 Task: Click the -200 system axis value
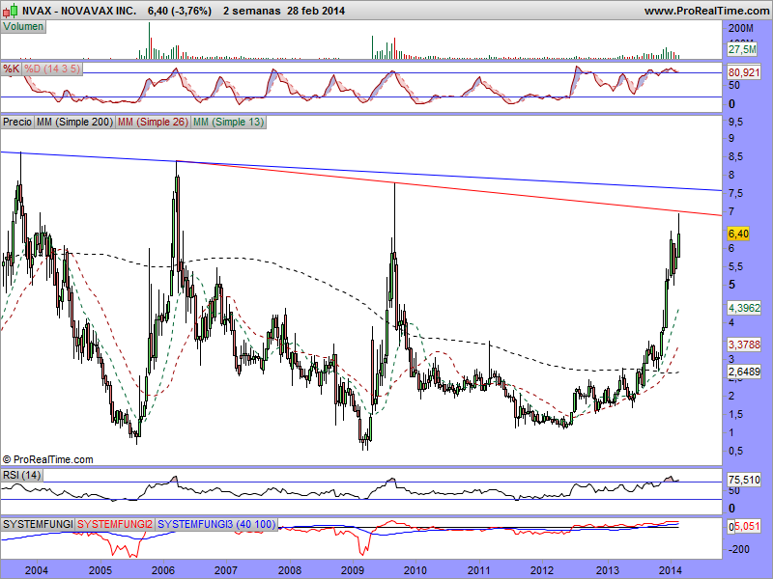click(x=738, y=549)
